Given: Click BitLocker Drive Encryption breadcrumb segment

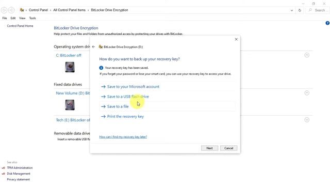Looking at the screenshot, I should tap(109, 10).
